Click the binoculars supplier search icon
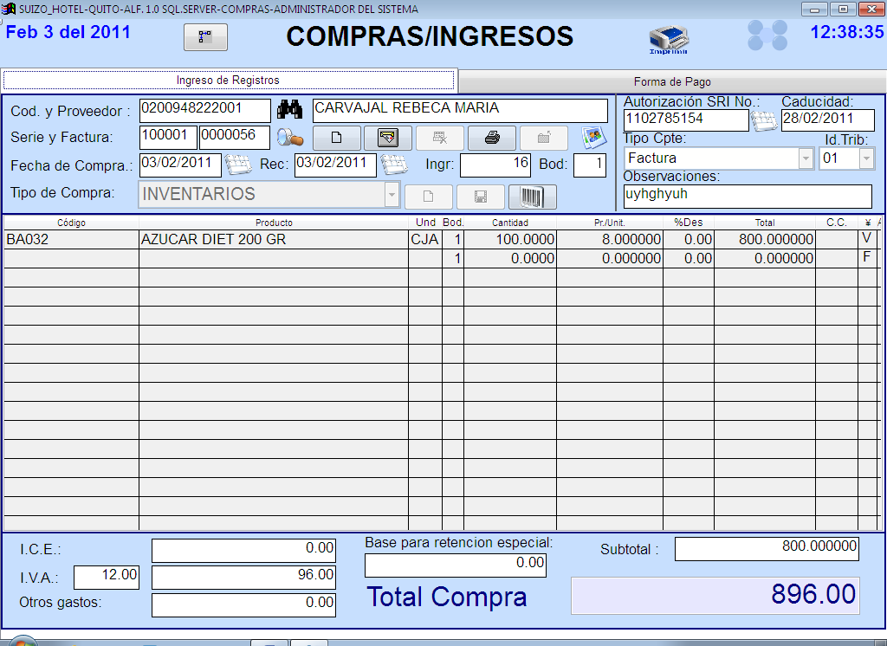 point(289,110)
